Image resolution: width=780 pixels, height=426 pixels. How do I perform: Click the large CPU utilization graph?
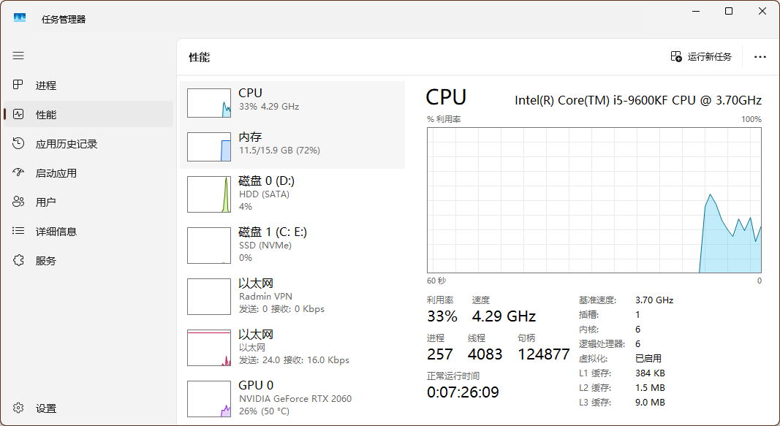(x=594, y=200)
